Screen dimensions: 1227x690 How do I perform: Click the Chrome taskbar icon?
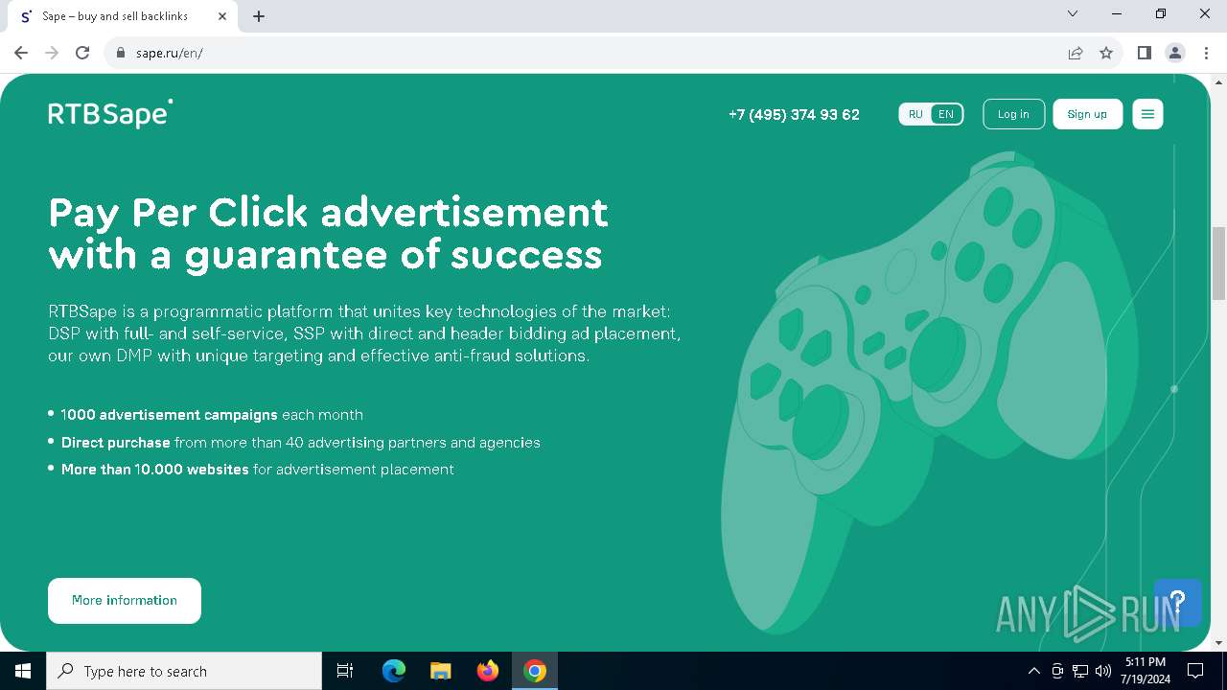click(x=535, y=671)
